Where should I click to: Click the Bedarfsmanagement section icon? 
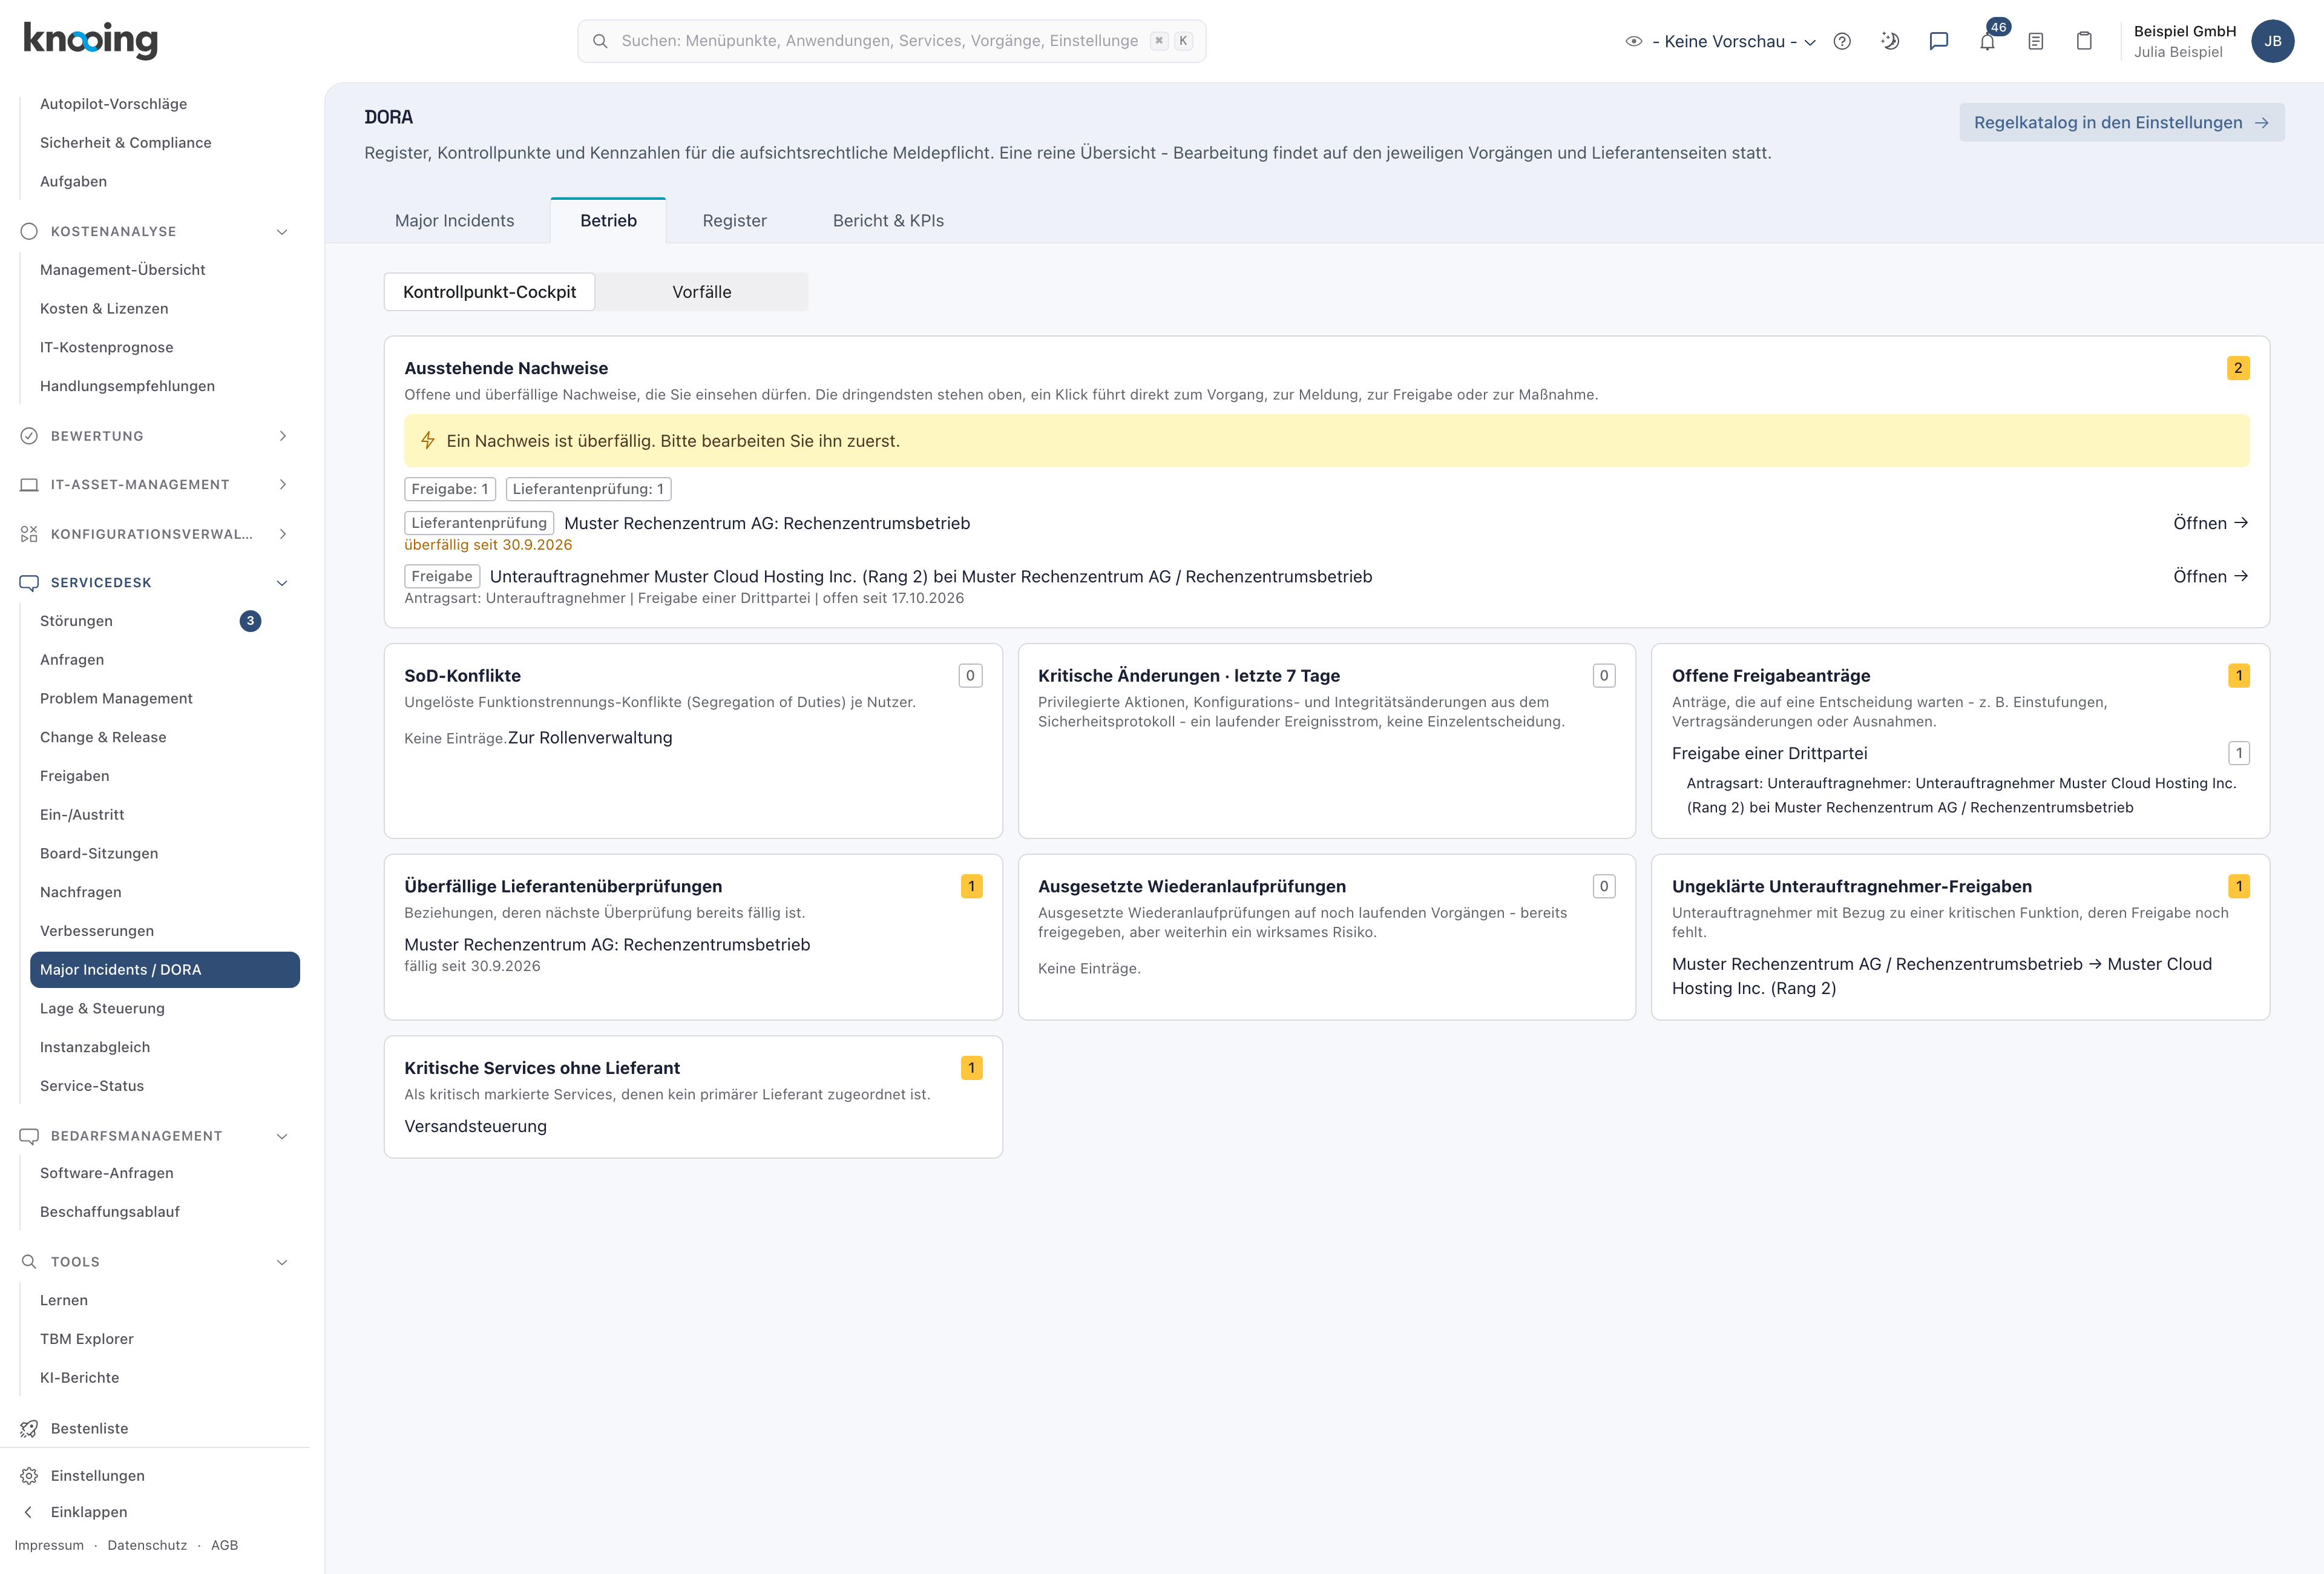click(29, 1136)
